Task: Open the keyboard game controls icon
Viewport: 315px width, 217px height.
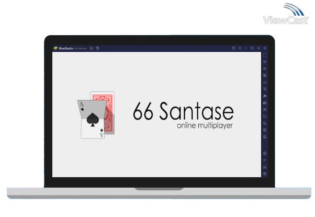Action: pyautogui.click(x=265, y=82)
